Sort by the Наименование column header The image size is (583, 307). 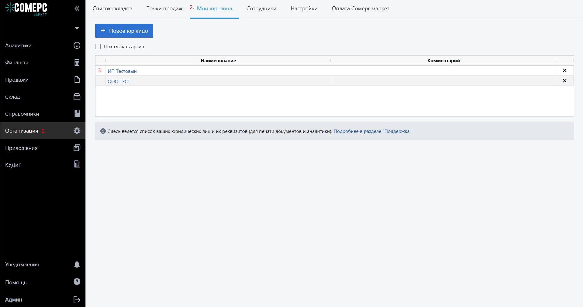click(x=218, y=61)
